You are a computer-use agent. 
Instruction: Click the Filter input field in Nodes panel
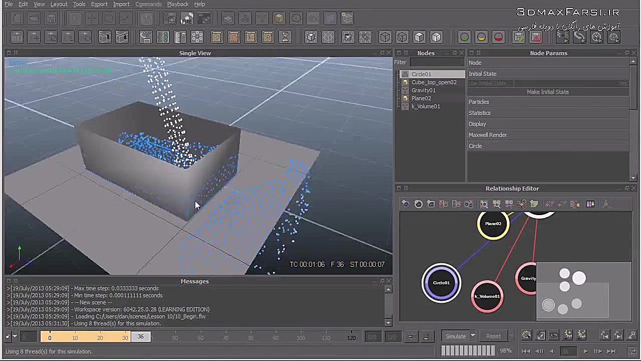click(436, 62)
